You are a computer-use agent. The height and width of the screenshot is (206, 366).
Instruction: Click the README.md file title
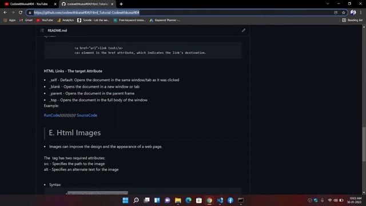point(57,30)
